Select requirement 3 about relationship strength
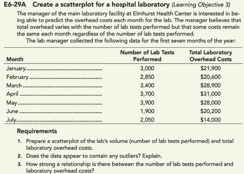The height and width of the screenshot is (174, 244). pos(126,167)
